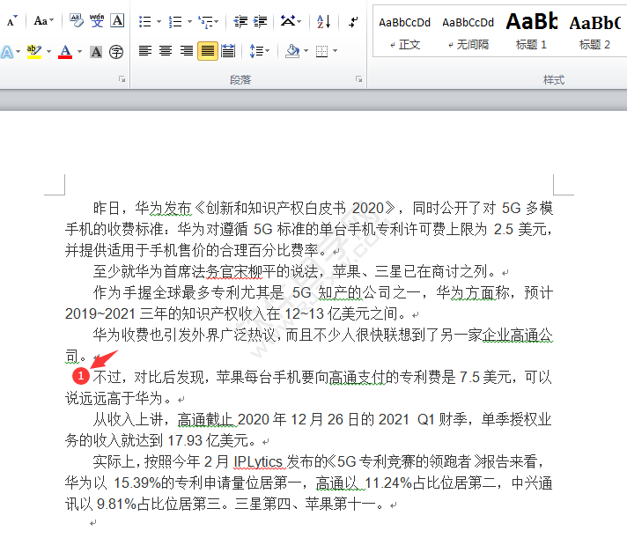Apply the 标题 1 style
The width and height of the screenshot is (627, 560).
531,33
